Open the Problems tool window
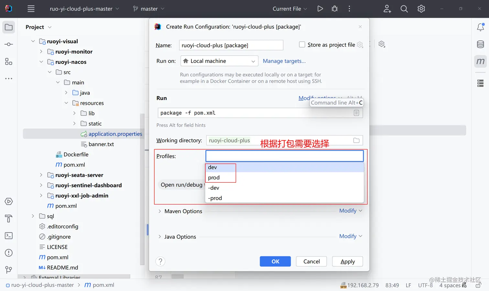This screenshot has height=291, width=489. click(9, 253)
